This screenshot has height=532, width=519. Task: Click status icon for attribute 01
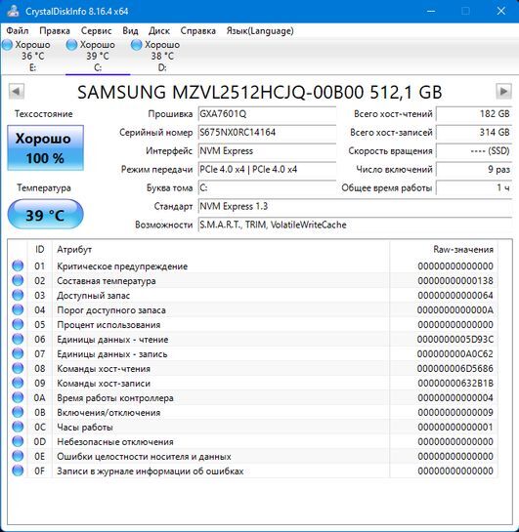[18, 266]
